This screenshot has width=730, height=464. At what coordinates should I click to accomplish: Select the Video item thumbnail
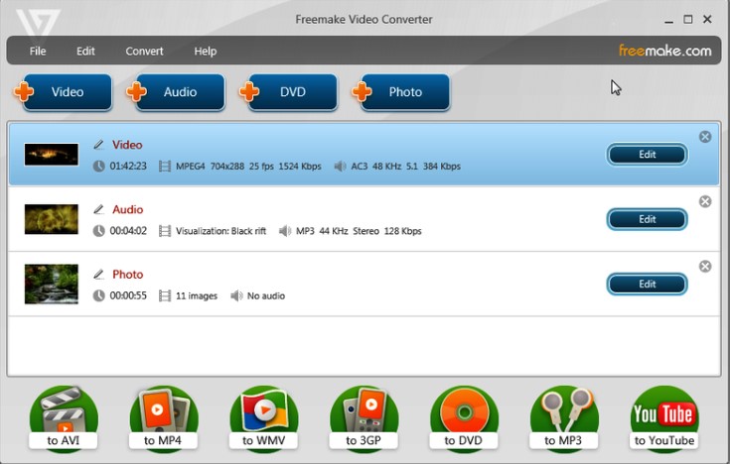pyautogui.click(x=52, y=155)
